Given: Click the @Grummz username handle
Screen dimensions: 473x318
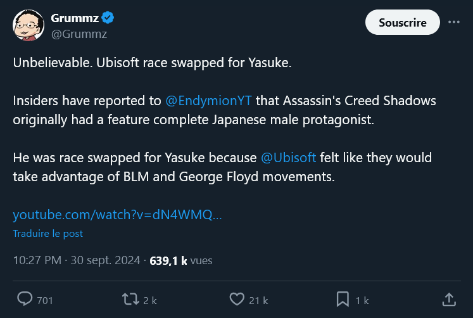Looking at the screenshot, I should [79, 34].
